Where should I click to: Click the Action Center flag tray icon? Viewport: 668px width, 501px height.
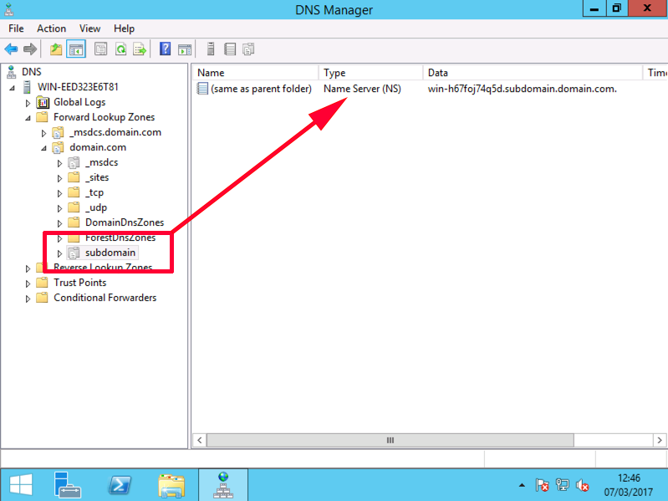point(542,485)
